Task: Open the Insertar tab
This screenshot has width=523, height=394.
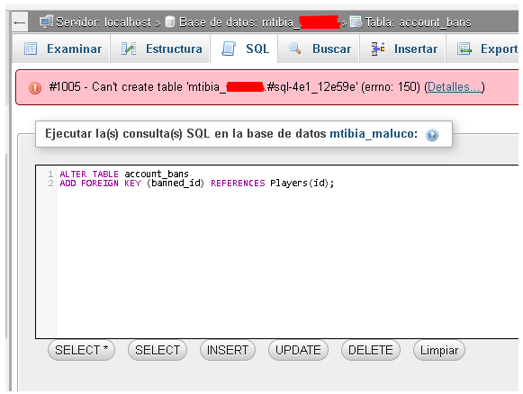Action: [402, 49]
